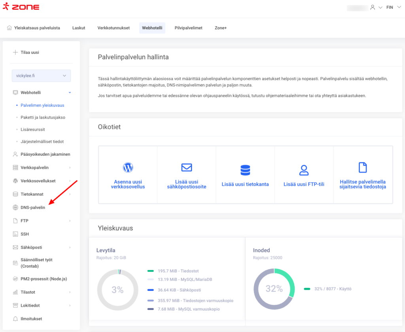Viewport: 405px width, 332px height.
Task: Switch to the Verkkotunnukset tab
Action: tap(114, 28)
